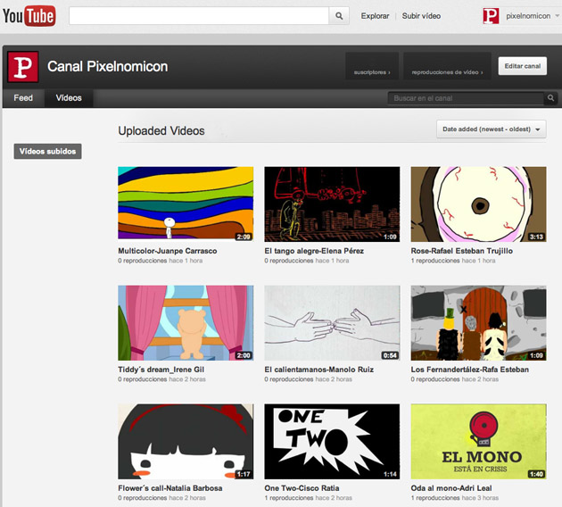The height and width of the screenshot is (507, 562).
Task: Click the main YouTube search field
Action: tap(199, 15)
